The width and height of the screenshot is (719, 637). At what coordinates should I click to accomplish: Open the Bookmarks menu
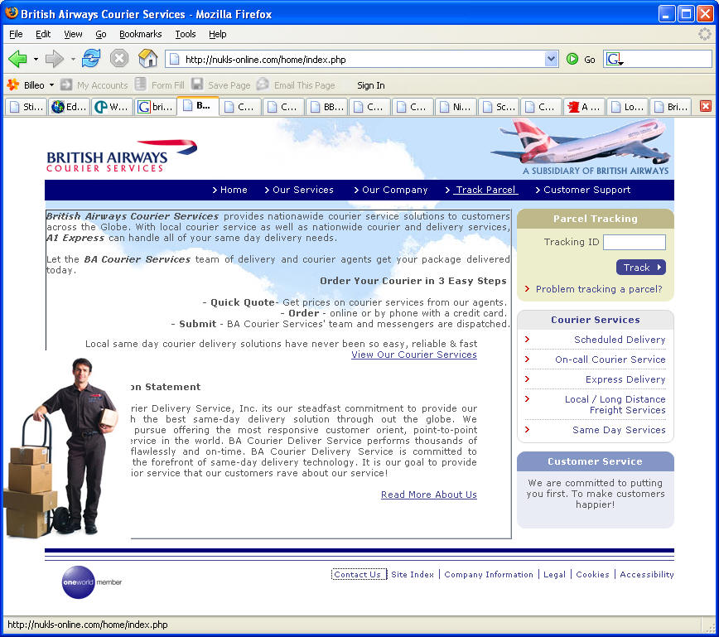point(140,34)
